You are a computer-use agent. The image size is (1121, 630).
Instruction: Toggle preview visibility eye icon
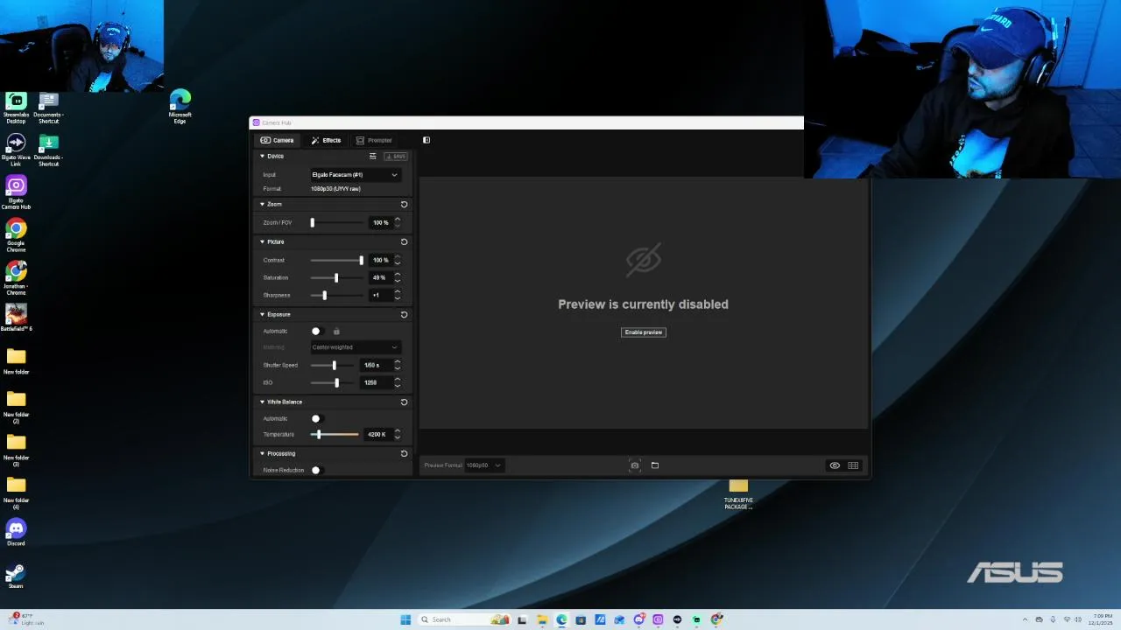tap(835, 465)
